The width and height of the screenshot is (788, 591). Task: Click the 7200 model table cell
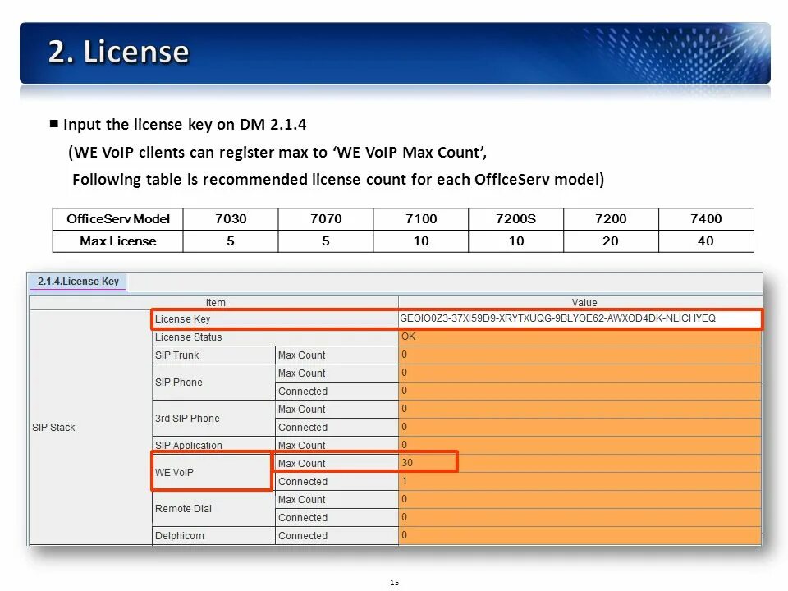[611, 219]
